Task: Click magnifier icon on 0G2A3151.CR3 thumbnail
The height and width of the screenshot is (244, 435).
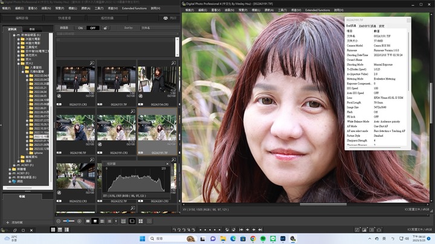Action: [x=92, y=63]
